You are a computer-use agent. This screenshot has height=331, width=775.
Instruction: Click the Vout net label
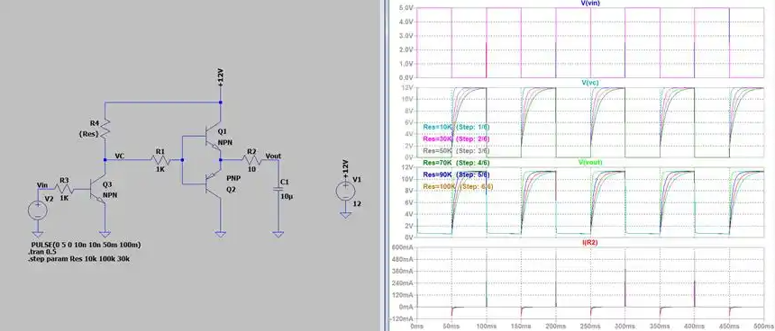[x=273, y=156]
